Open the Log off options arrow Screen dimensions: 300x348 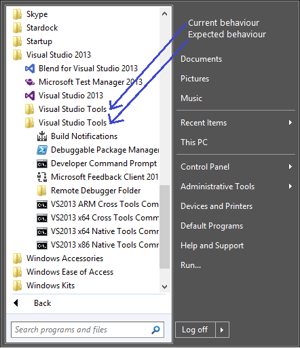(222, 330)
